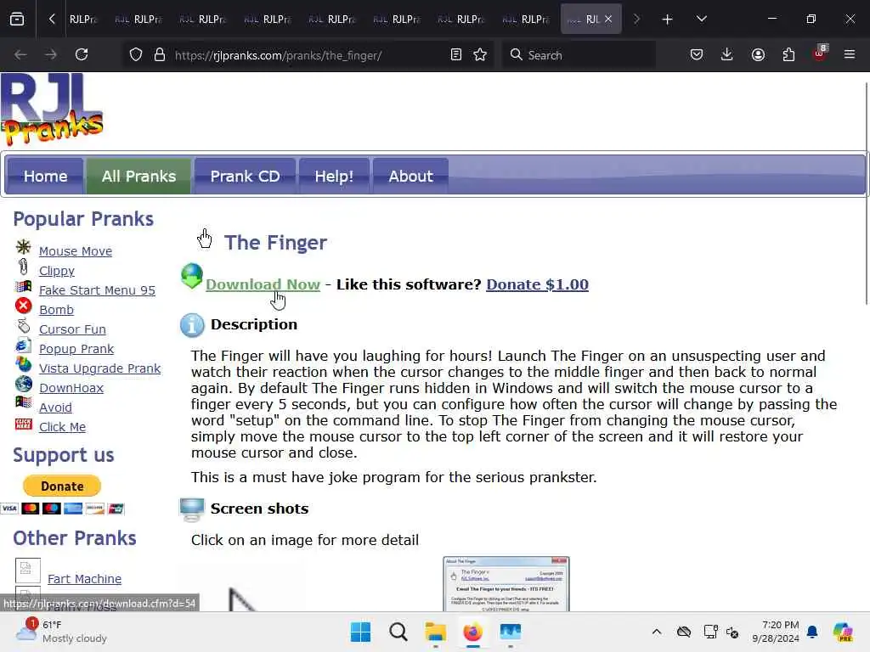Open Copilot icon in taskbar
The image size is (870, 652).
(x=843, y=632)
